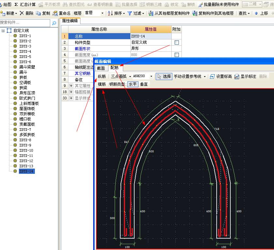Expand the 其它属性 row
The height and width of the screenshot is (250, 274).
[x=71, y=86]
